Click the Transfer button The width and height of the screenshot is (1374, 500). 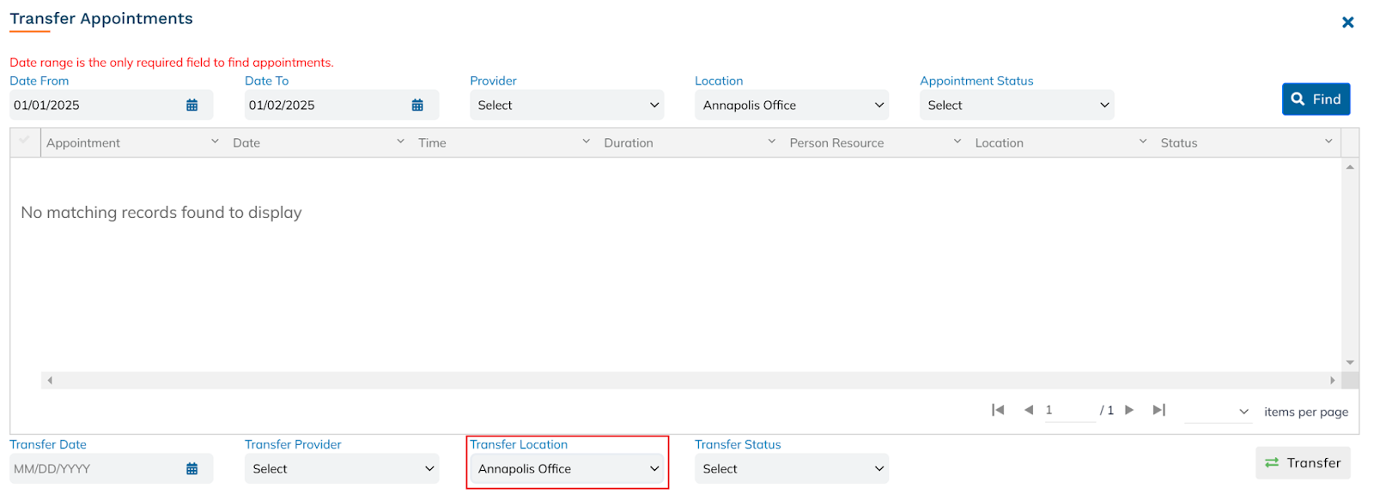[x=1303, y=462]
